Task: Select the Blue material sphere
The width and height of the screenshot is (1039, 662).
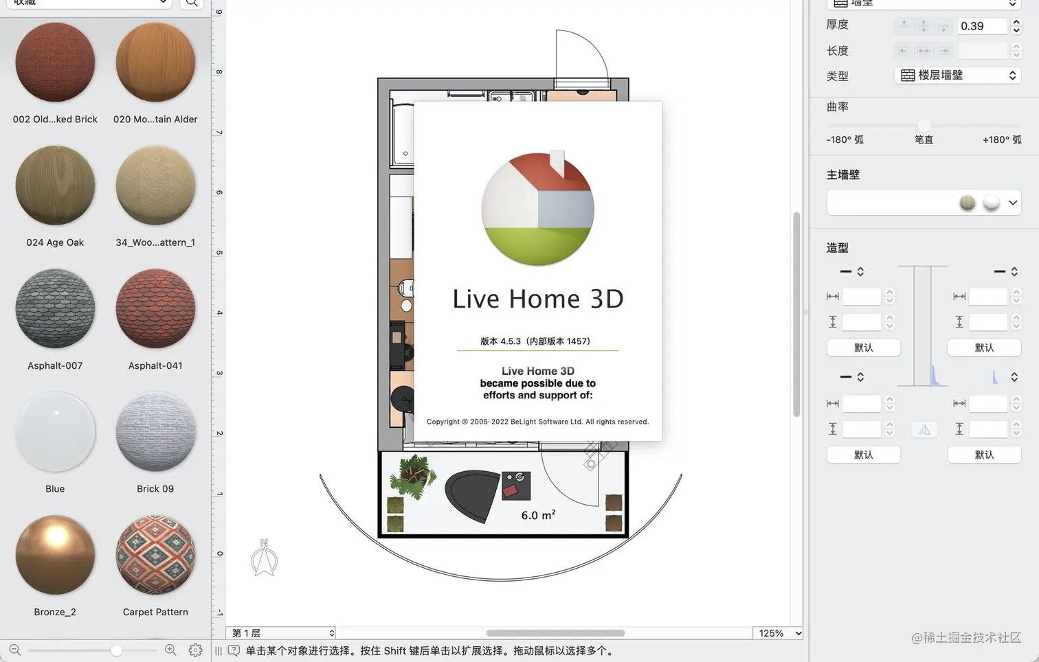Action: coord(55,432)
